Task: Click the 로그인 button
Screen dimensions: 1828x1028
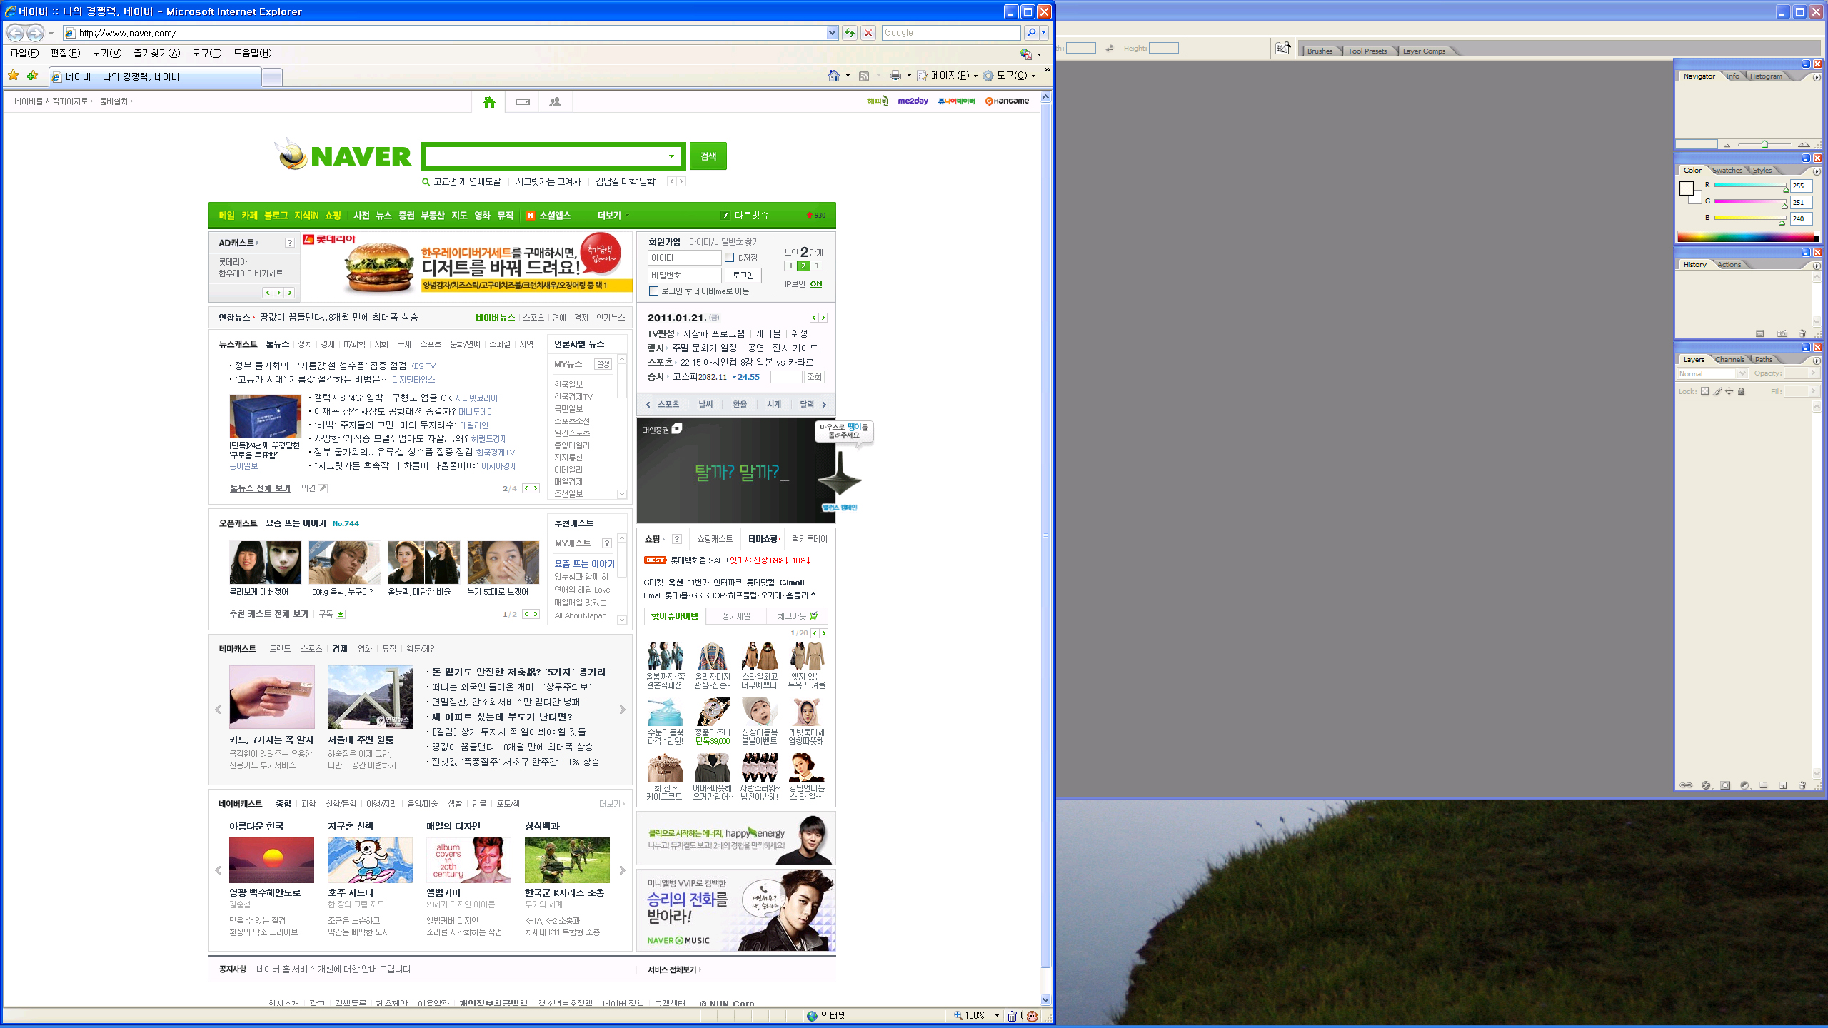Action: click(x=743, y=276)
